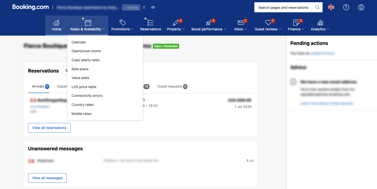This screenshot has height=189, width=377.
Task: Select the Home icon in the navigation
Action: tap(56, 22)
